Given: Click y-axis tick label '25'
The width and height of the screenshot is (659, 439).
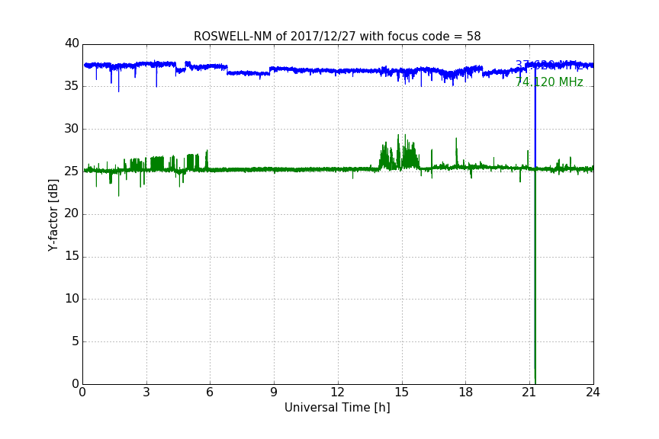Looking at the screenshot, I should 72,171.
